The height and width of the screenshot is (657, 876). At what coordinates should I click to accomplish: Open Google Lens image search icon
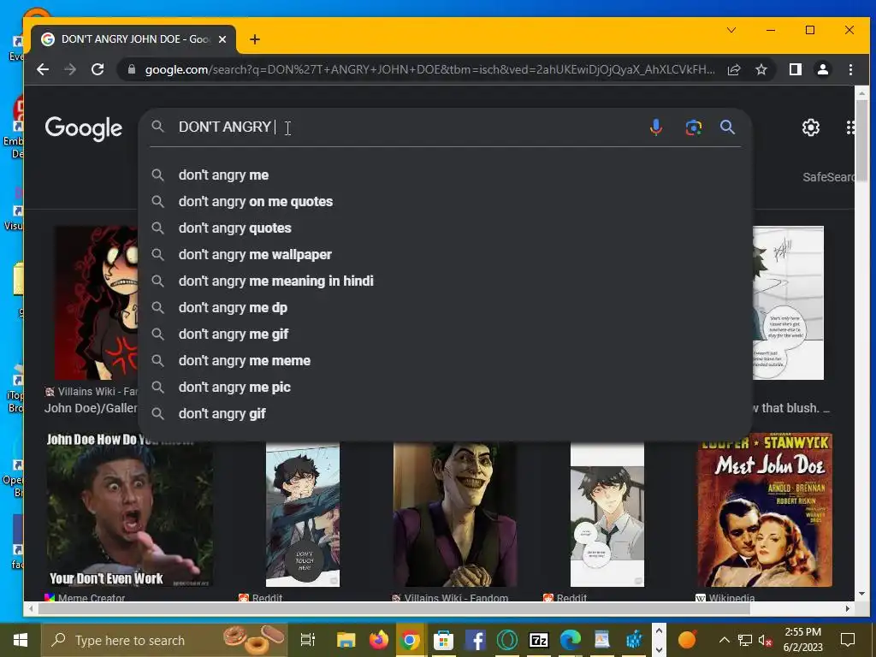tap(693, 127)
